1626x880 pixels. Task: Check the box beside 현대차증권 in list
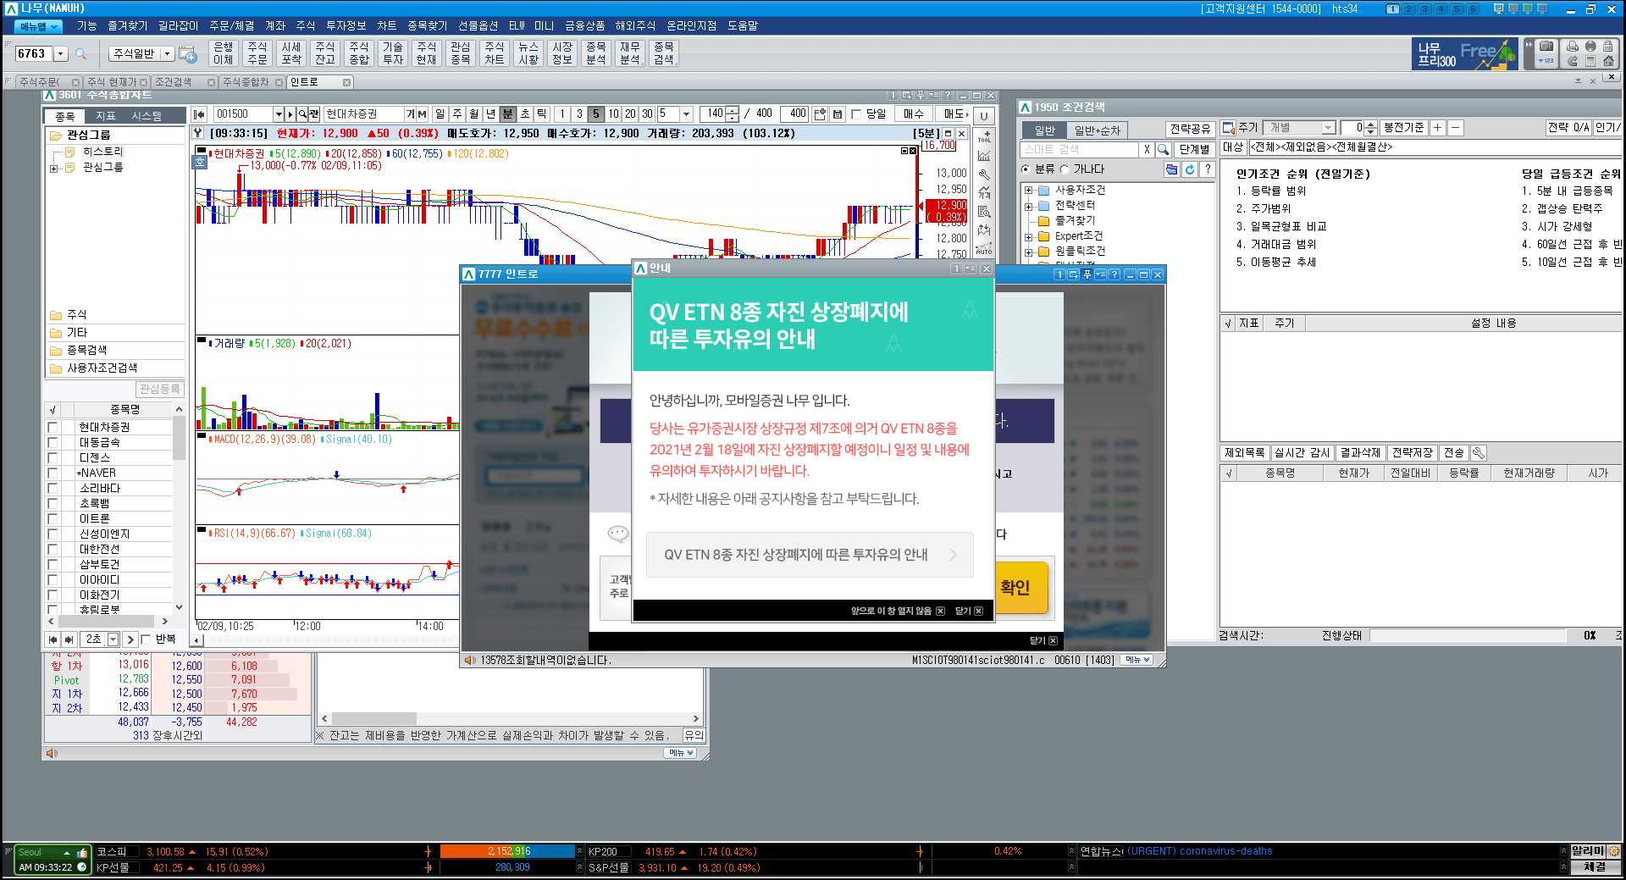click(x=53, y=428)
